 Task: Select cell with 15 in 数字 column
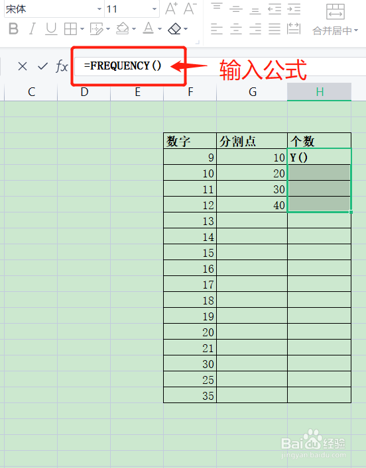pyautogui.click(x=190, y=252)
